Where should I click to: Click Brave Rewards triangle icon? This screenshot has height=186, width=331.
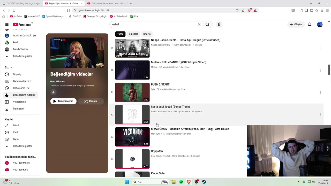255,10
